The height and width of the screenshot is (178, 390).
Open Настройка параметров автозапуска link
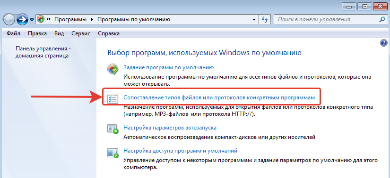170,128
